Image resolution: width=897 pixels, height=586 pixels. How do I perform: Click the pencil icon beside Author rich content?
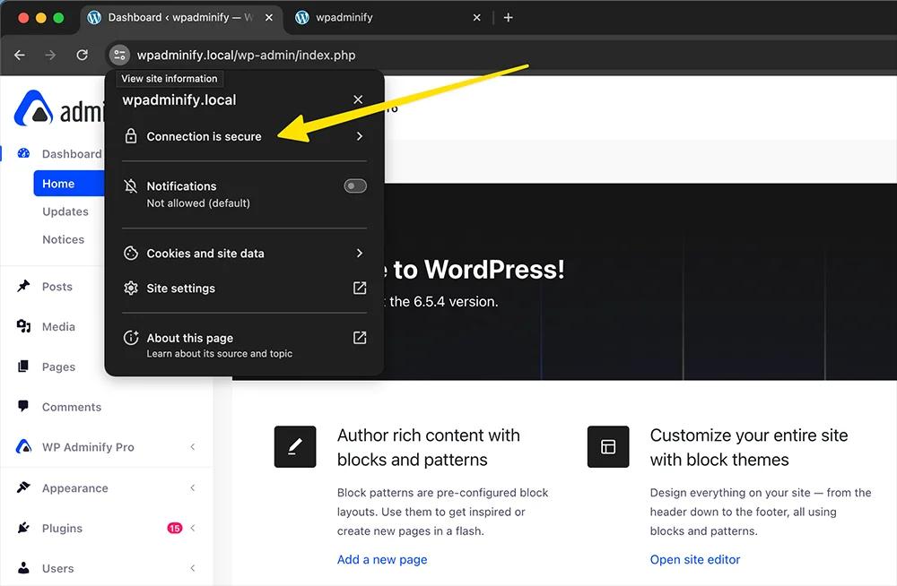(x=295, y=446)
